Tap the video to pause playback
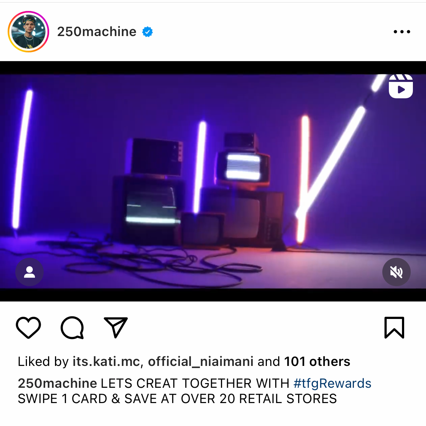Image resolution: width=426 pixels, height=426 pixels. click(x=213, y=181)
